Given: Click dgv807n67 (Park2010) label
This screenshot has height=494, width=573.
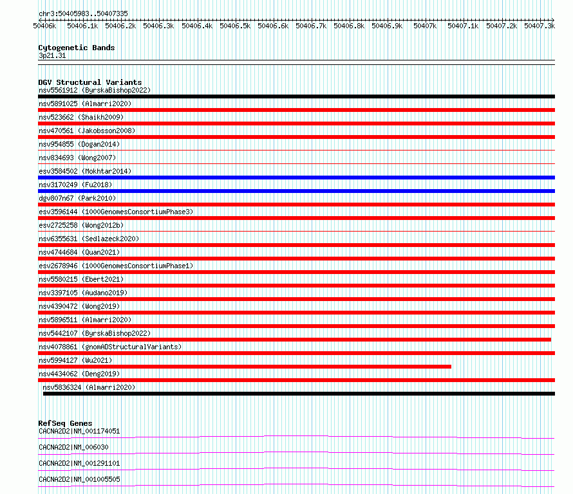Looking at the screenshot, I should tap(77, 198).
